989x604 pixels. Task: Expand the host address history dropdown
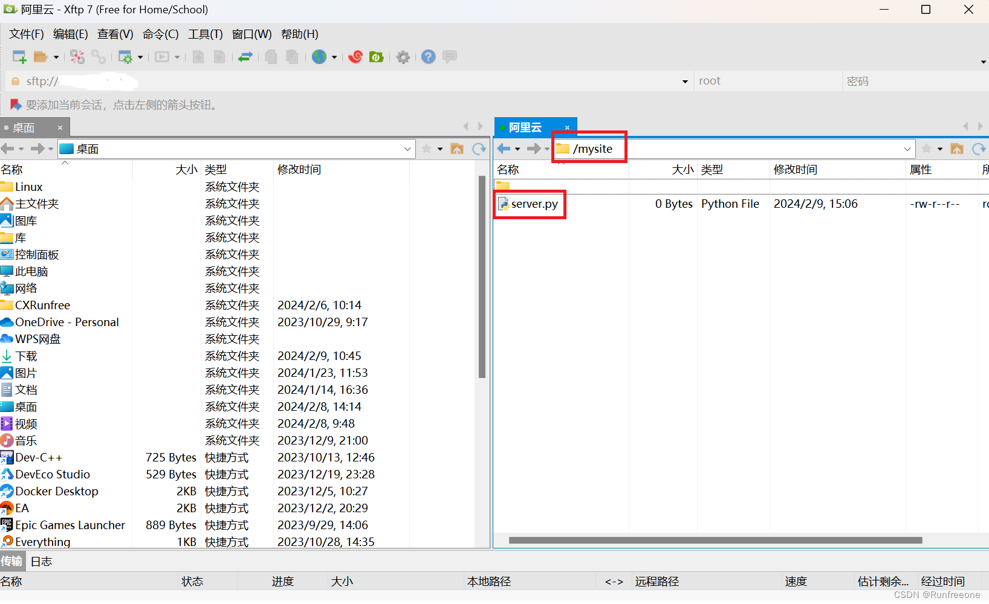[685, 82]
